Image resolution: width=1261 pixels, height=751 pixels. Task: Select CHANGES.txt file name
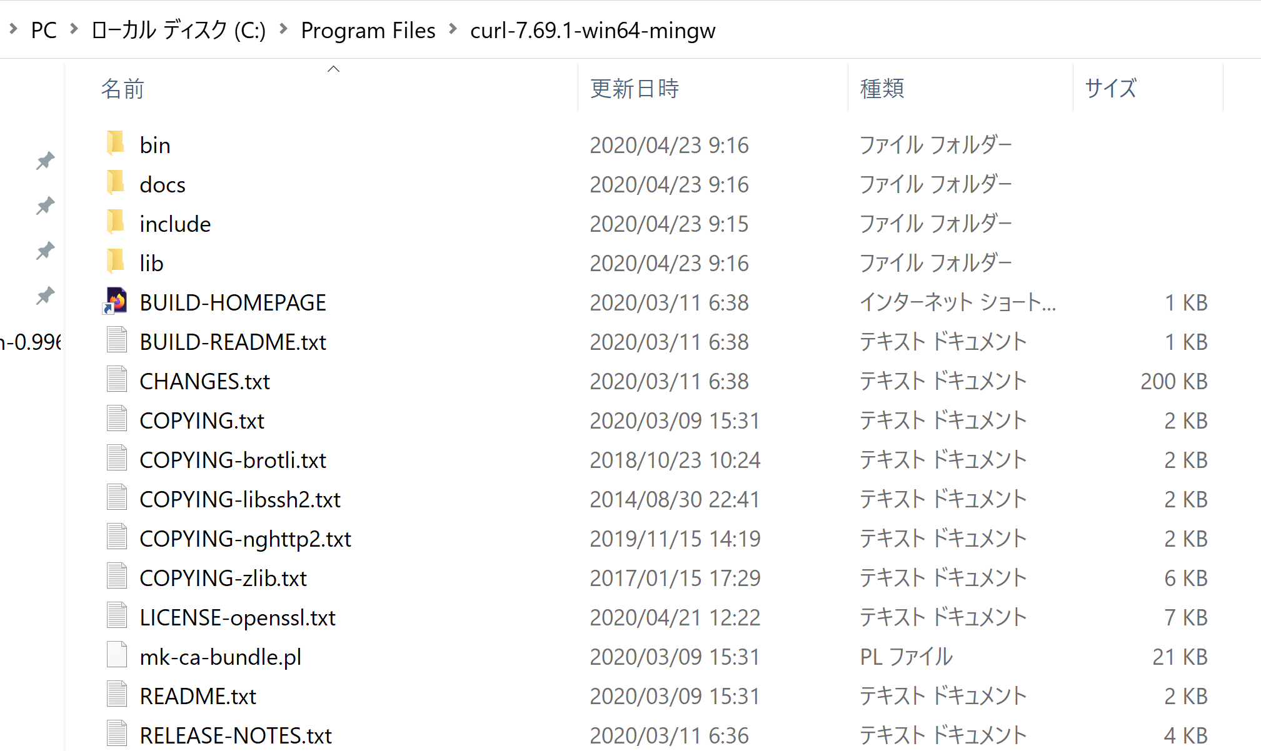pos(204,381)
